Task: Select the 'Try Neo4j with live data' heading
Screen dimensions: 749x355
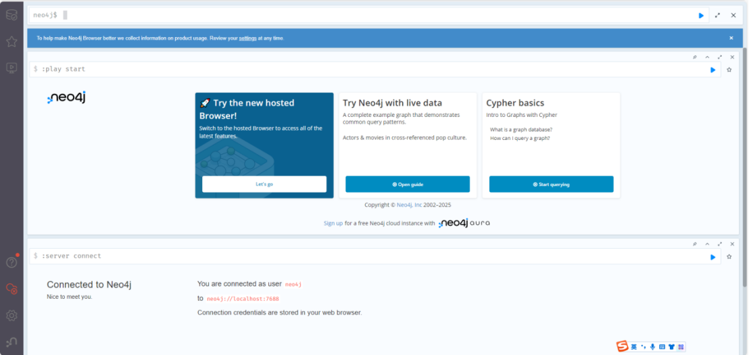Action: pyautogui.click(x=392, y=103)
